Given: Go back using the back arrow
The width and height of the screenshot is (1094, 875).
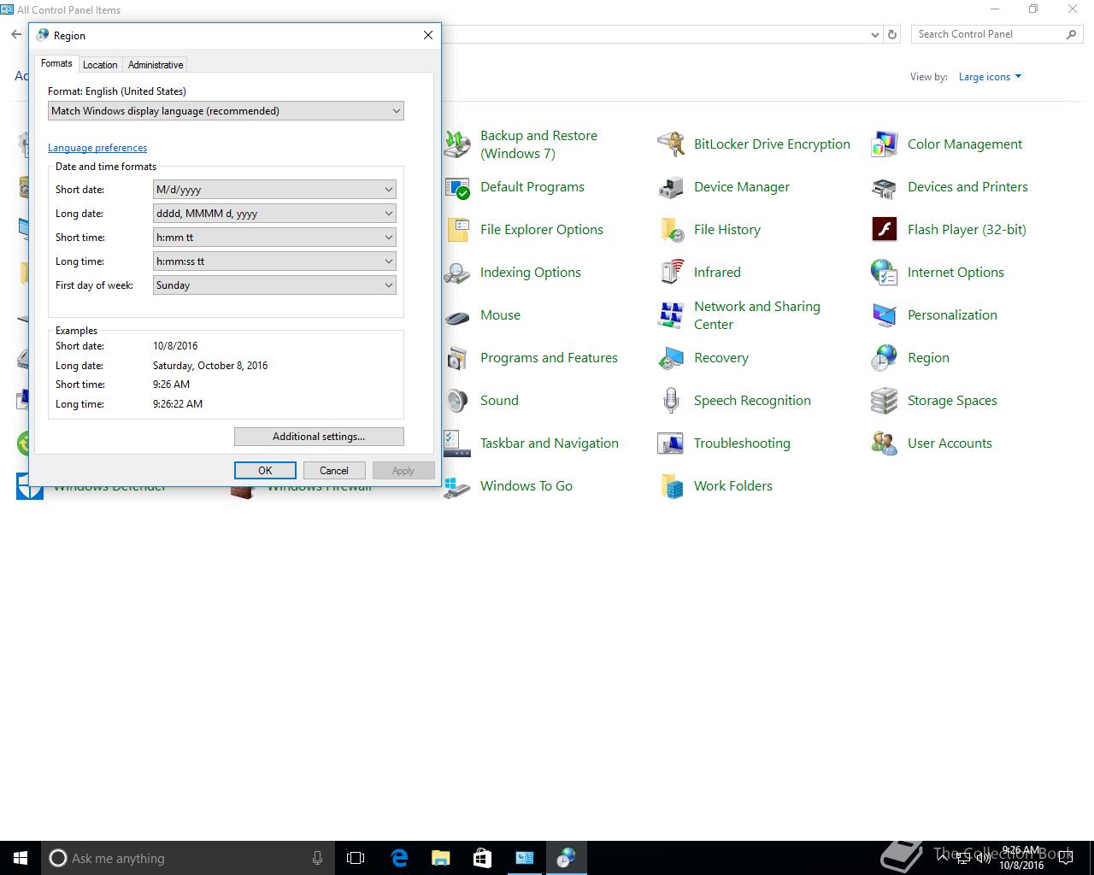Looking at the screenshot, I should [x=16, y=35].
